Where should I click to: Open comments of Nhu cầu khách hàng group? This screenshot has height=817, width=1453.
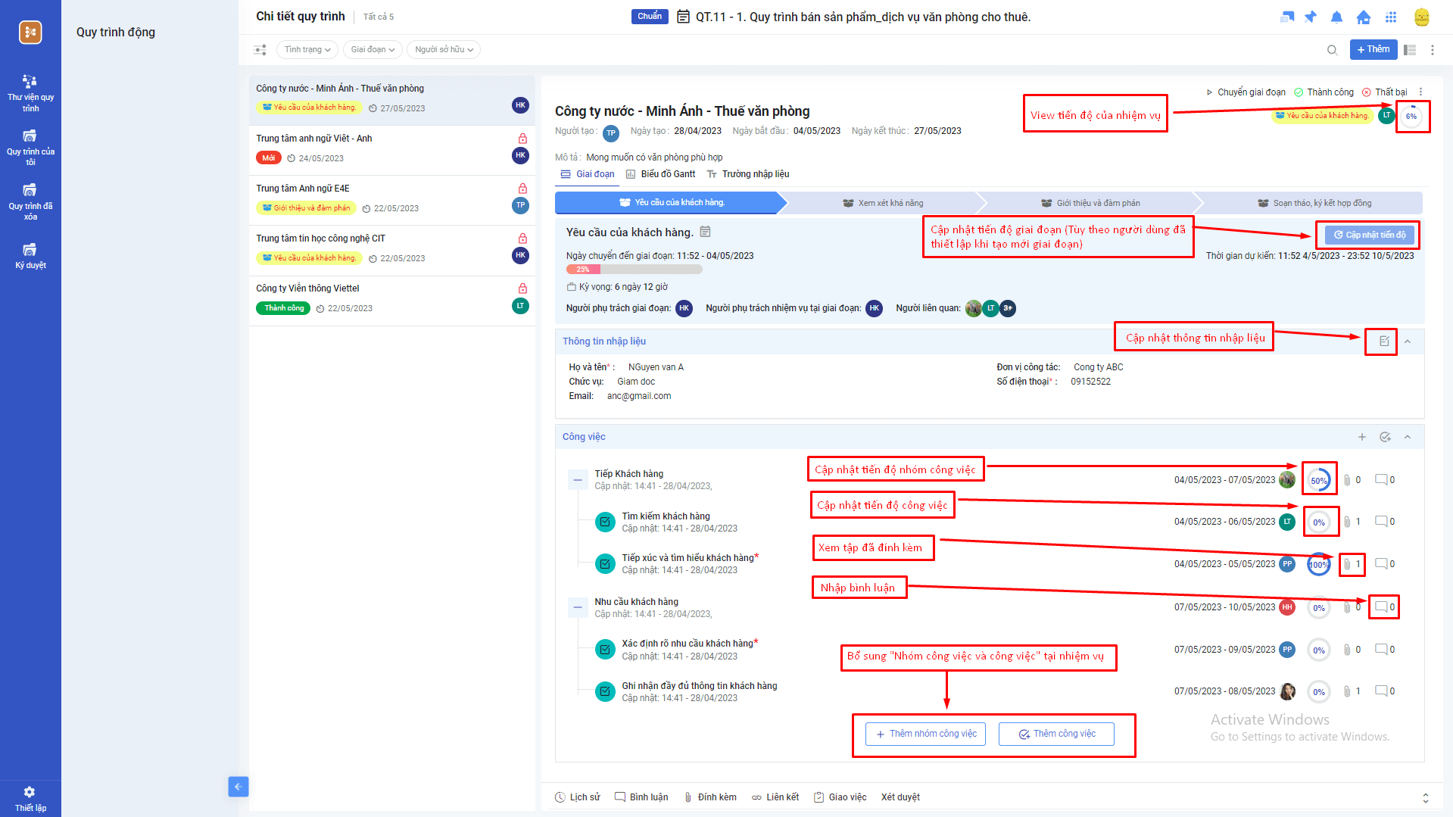[1385, 607]
